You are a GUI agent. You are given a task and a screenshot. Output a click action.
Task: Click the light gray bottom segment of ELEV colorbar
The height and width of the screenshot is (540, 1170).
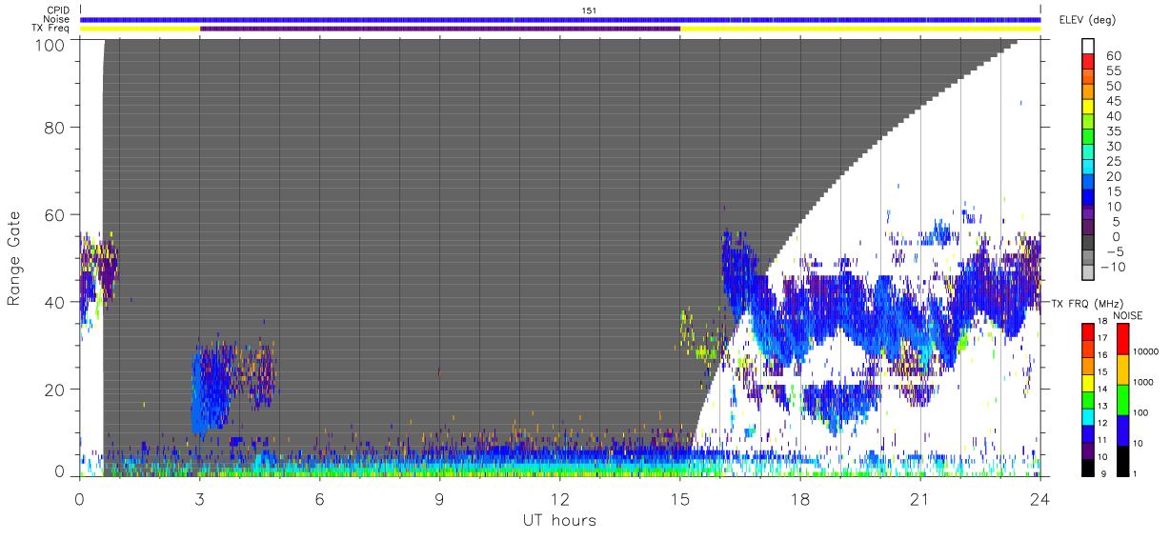coord(1088,273)
